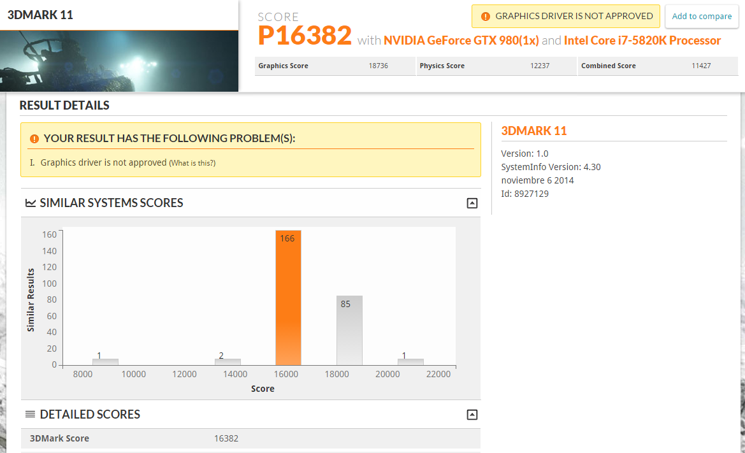The width and height of the screenshot is (745, 453).
Task: Click the 3DMARK 11 title at top left
Action: coord(40,15)
